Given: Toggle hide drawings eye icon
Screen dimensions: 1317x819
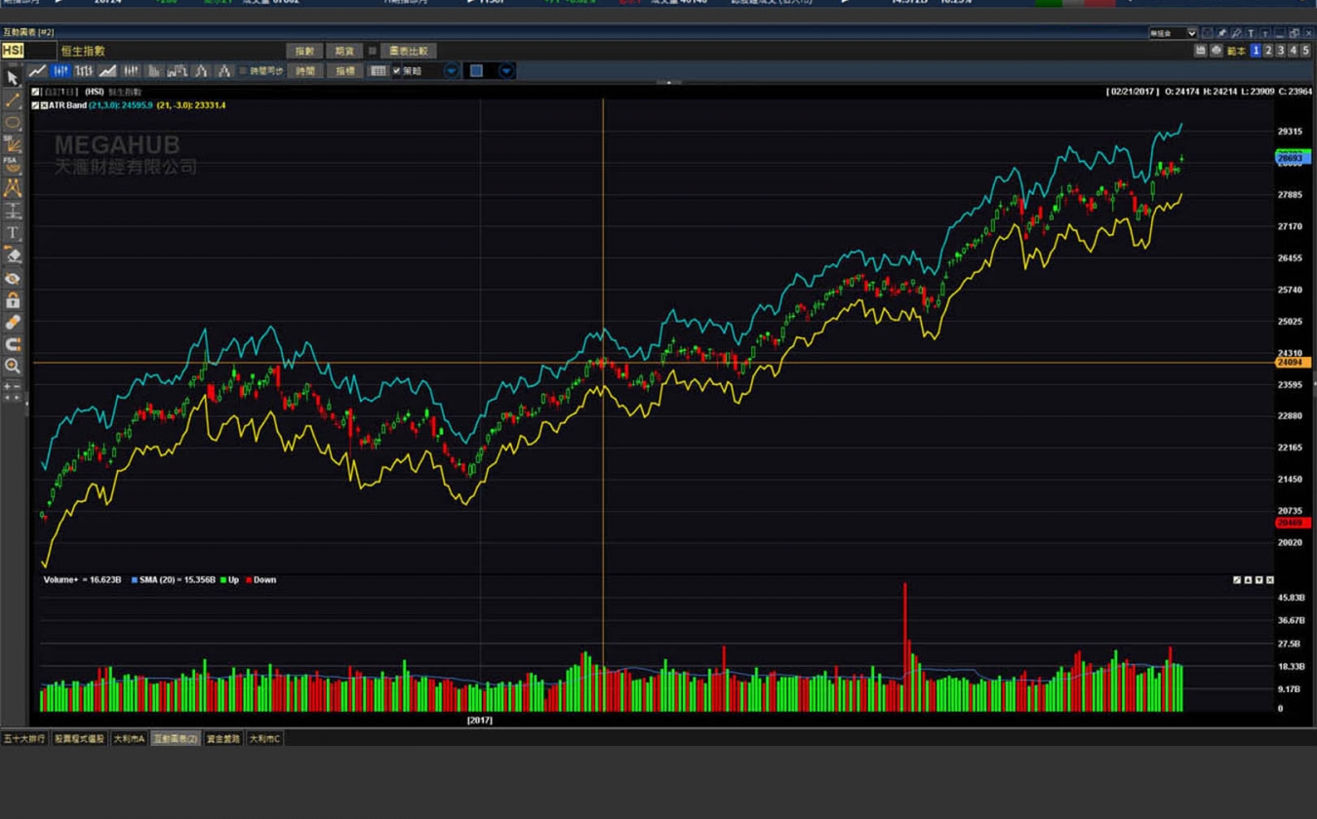Looking at the screenshot, I should 13,278.
